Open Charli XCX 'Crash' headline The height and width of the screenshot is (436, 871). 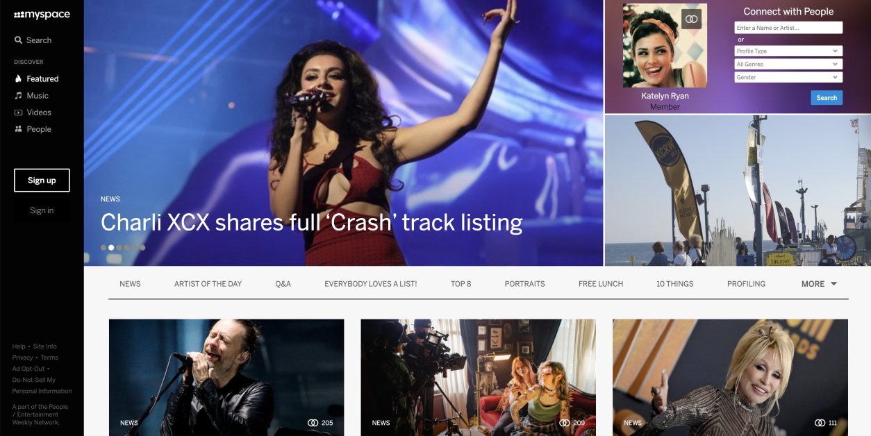click(311, 222)
